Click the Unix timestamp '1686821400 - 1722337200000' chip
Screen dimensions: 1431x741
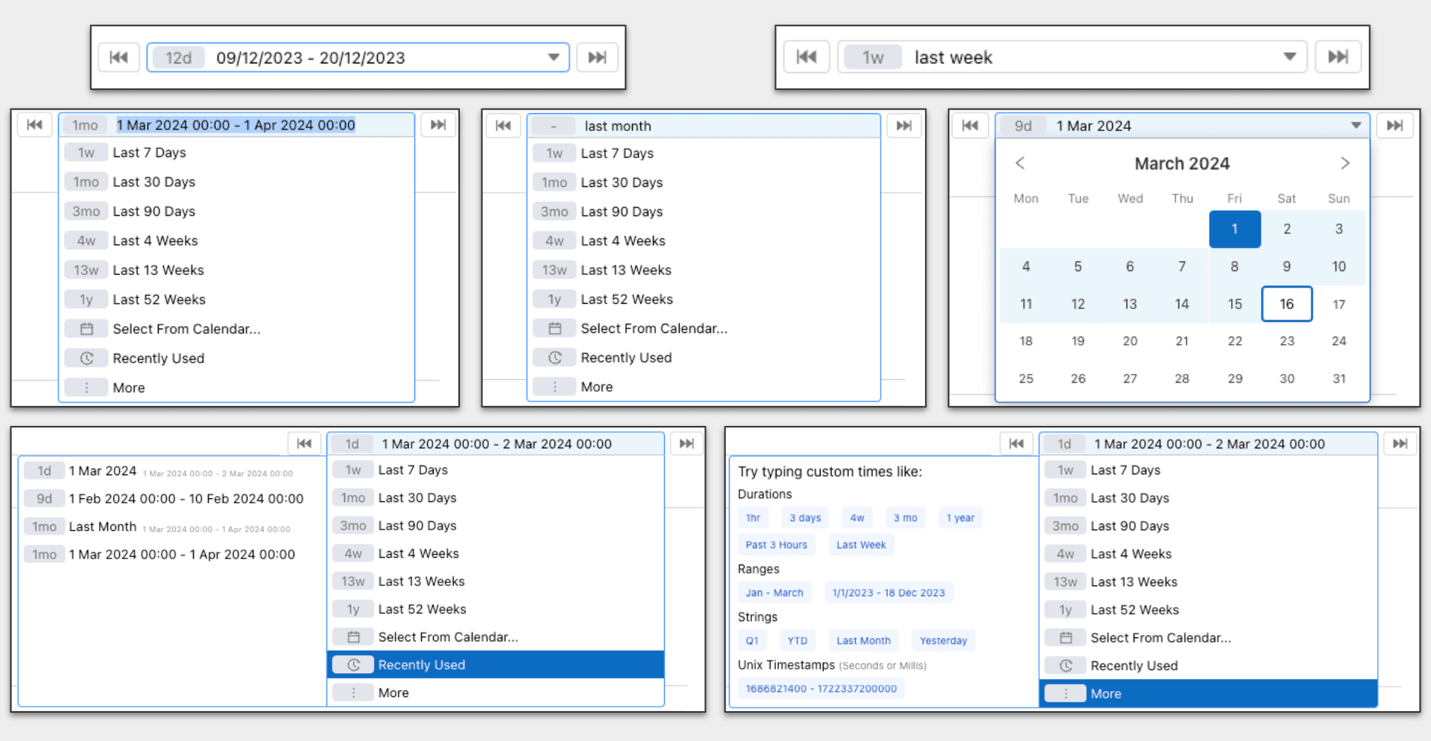coord(820,688)
